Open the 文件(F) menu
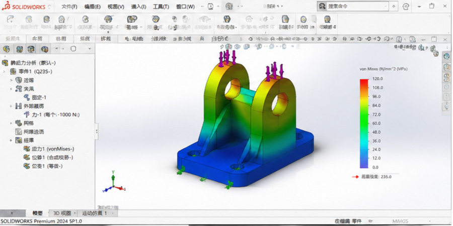This screenshot has width=453, height=226. [69, 7]
